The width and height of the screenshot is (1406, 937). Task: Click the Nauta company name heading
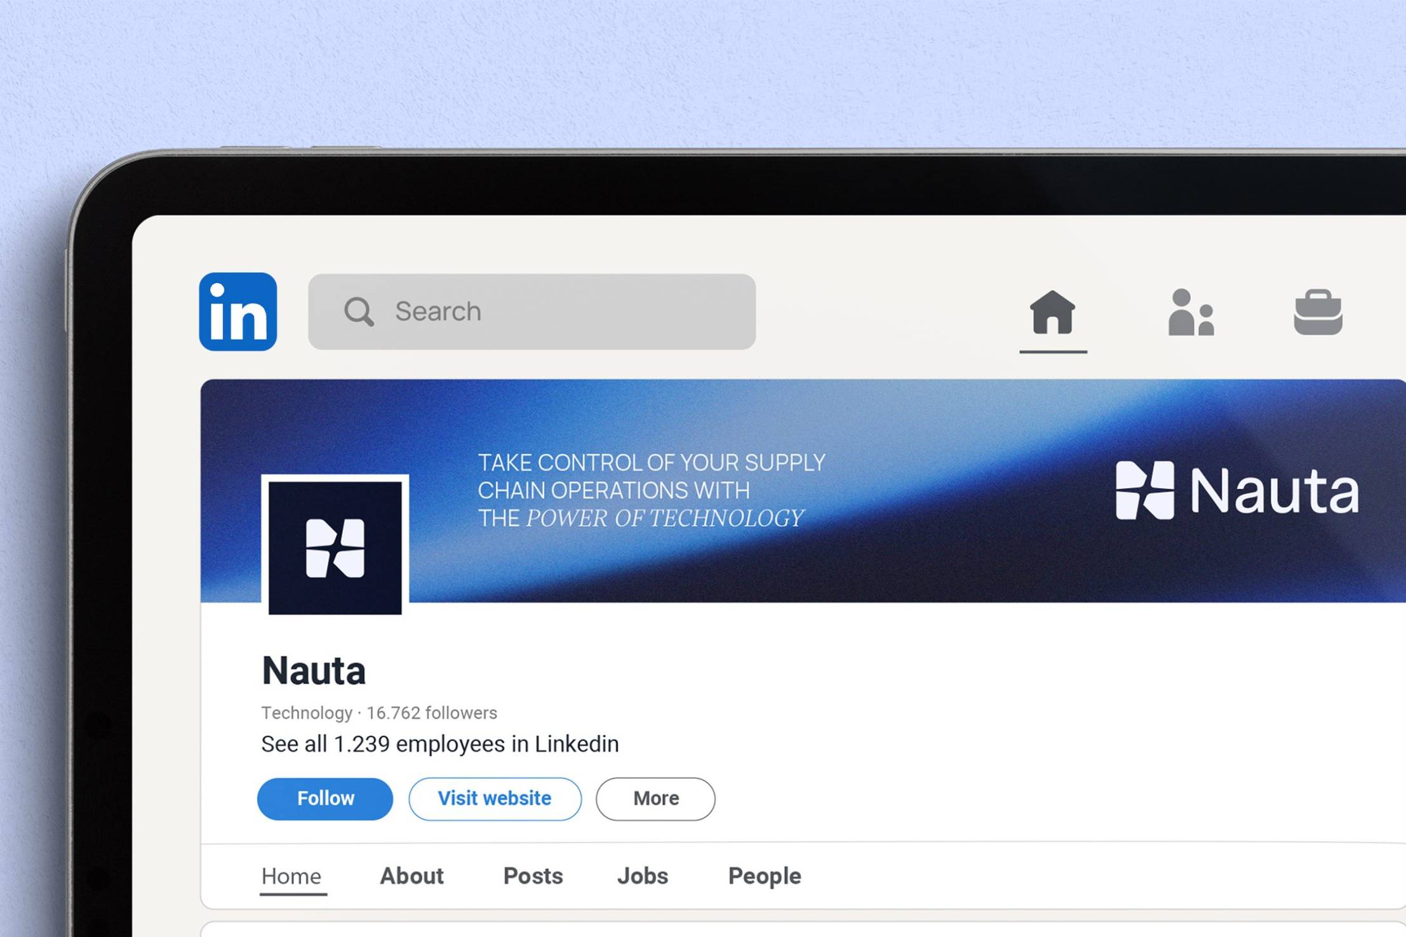click(x=314, y=670)
